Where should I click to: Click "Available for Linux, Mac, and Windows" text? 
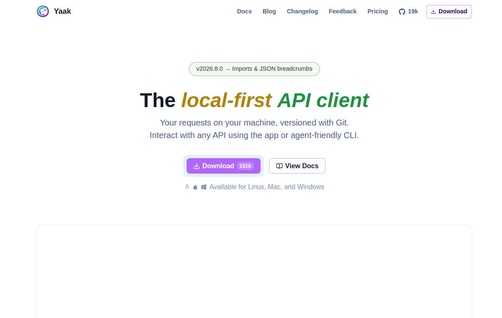tap(267, 187)
